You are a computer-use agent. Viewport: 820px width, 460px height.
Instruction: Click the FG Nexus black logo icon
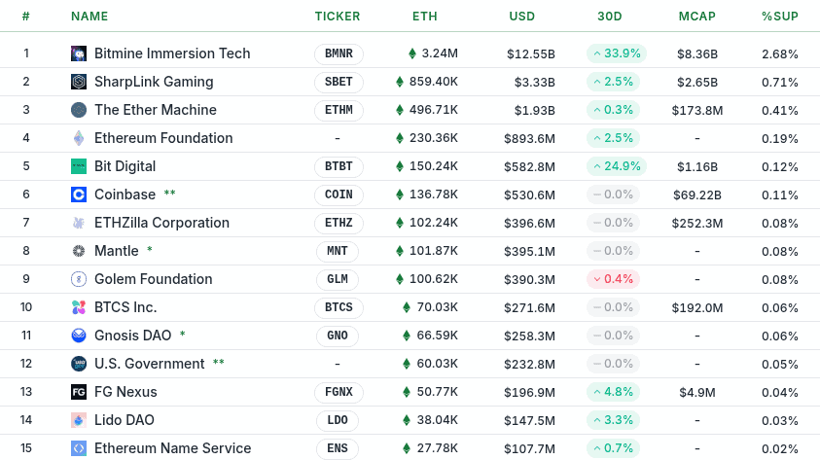[79, 392]
